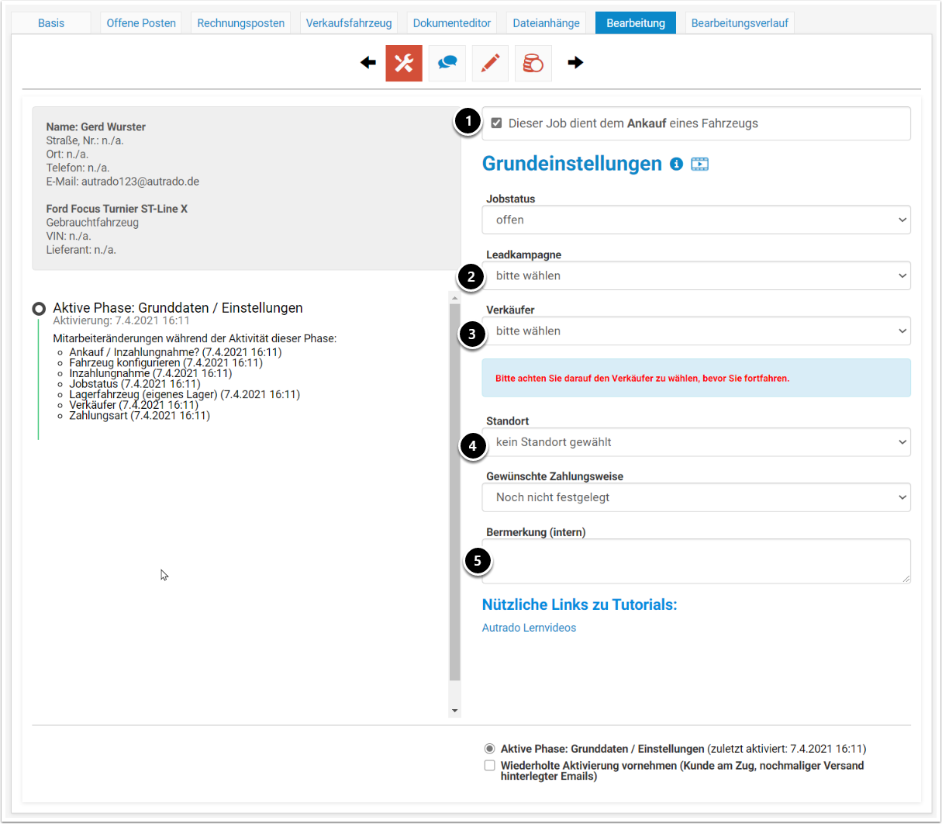Select the Aktive Phase Grunddaten radio button
942x824 pixels.
[489, 749]
